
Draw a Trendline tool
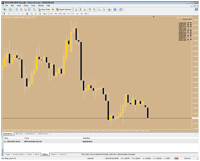tap(23, 13)
